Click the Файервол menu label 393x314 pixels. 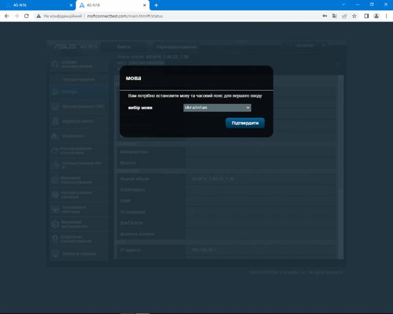[x=73, y=136]
